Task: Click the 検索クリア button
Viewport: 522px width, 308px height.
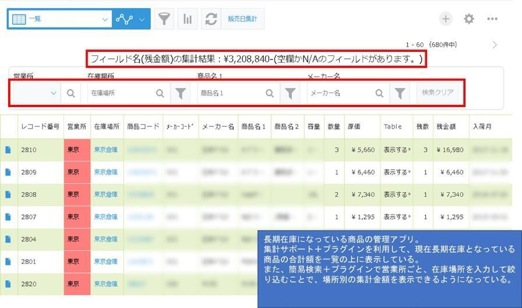Action: point(438,93)
